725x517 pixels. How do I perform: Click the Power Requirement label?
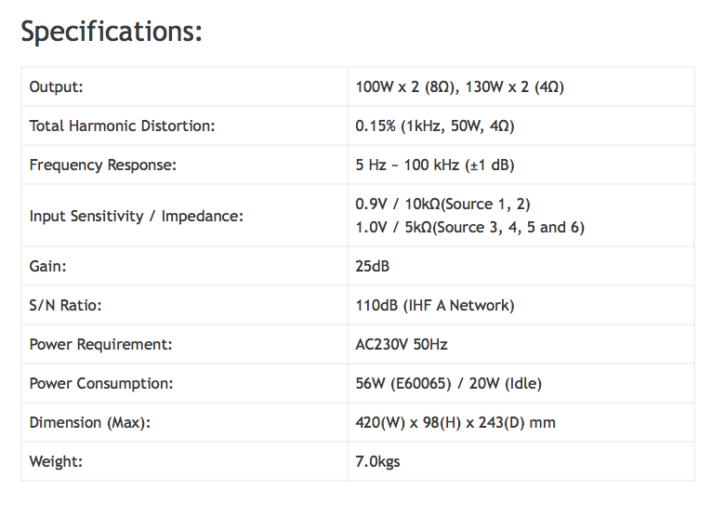[x=101, y=344]
